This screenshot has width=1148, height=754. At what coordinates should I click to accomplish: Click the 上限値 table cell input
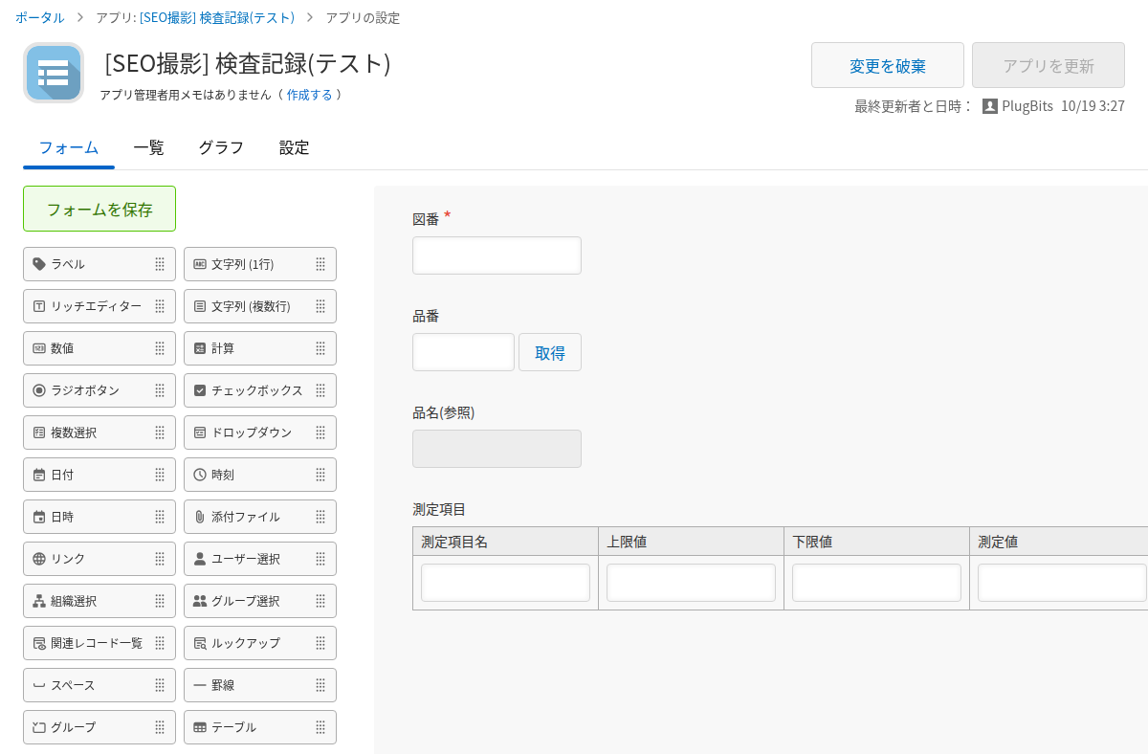691,583
